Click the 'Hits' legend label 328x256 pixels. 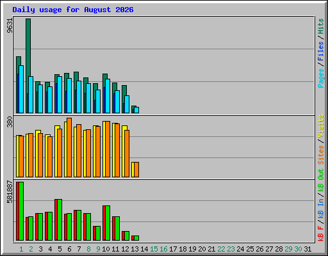320,26
